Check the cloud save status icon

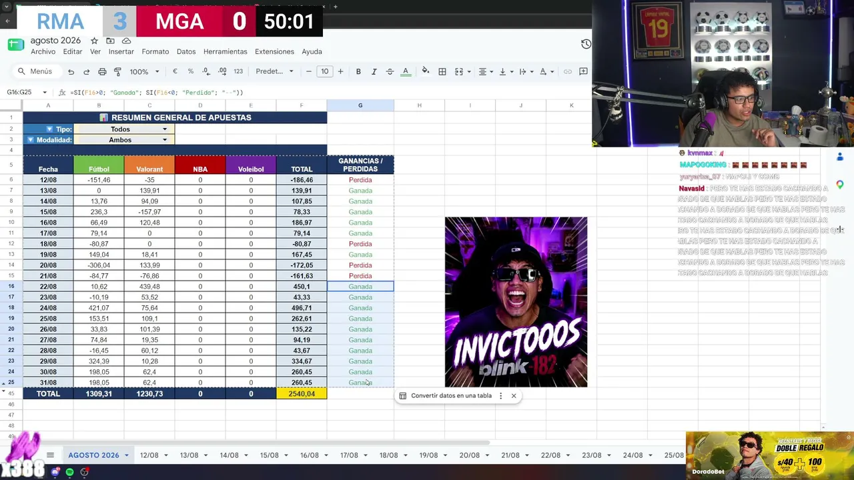(126, 41)
